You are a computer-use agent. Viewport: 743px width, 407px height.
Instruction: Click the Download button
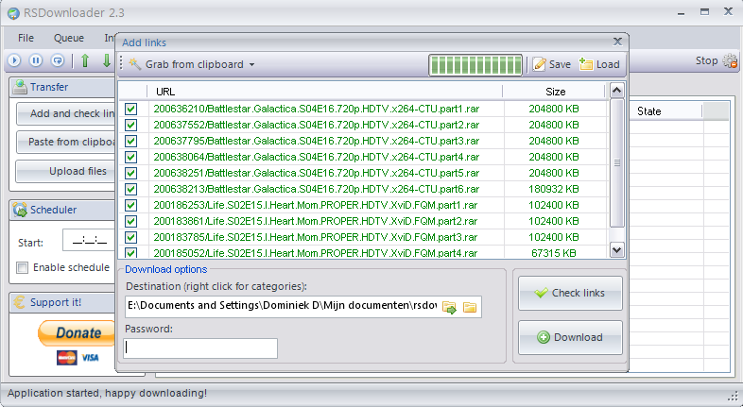click(570, 337)
